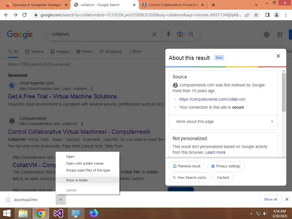This screenshot has width=292, height=219.
Task: Bookmark this page with the star icon
Action: pos(256,15)
